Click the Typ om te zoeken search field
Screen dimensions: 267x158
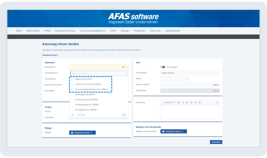tap(99, 73)
